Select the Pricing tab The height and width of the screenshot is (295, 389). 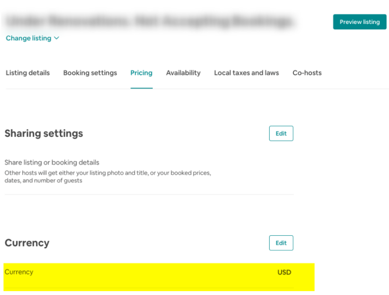pos(141,73)
